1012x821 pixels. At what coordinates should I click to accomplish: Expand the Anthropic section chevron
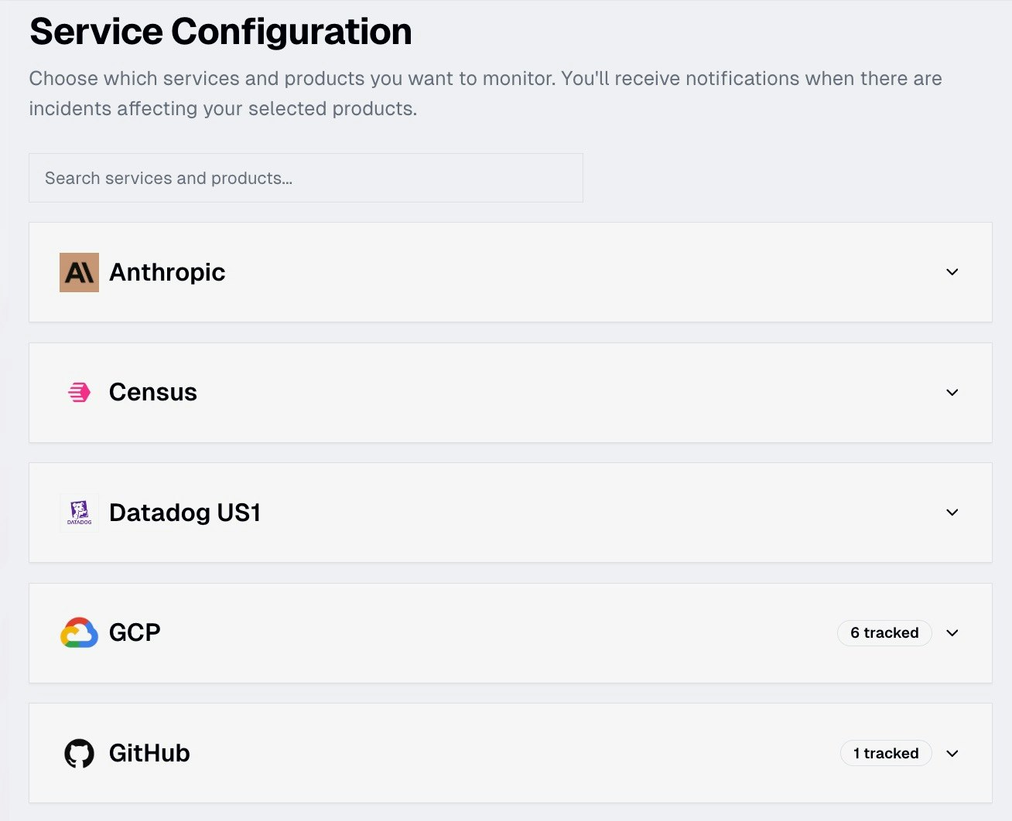click(952, 272)
